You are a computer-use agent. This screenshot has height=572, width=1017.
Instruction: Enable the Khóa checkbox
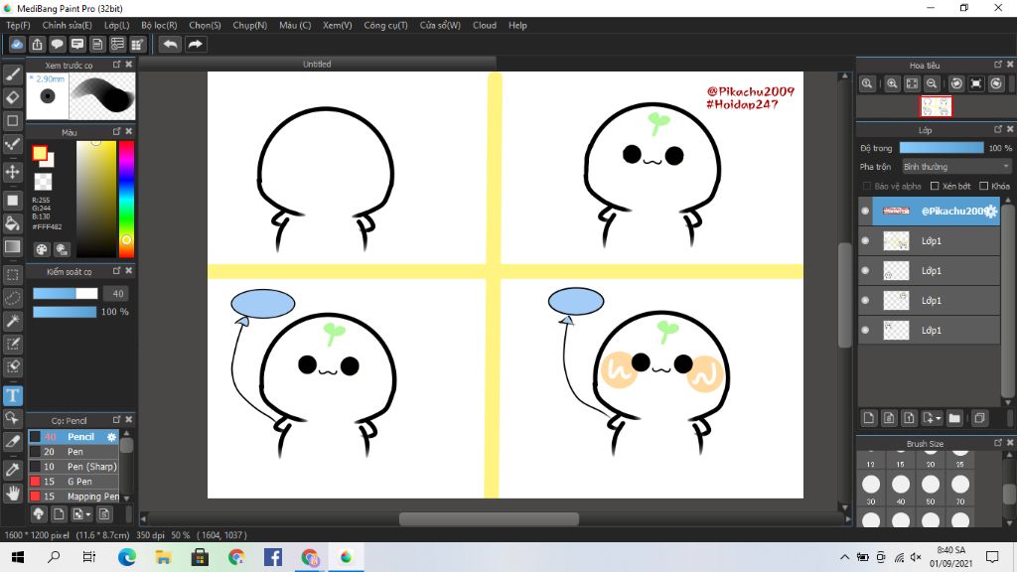[x=984, y=186]
